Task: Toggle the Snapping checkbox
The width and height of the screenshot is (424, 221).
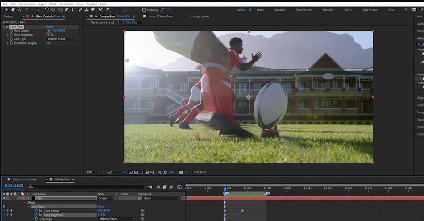Action: pyautogui.click(x=144, y=10)
